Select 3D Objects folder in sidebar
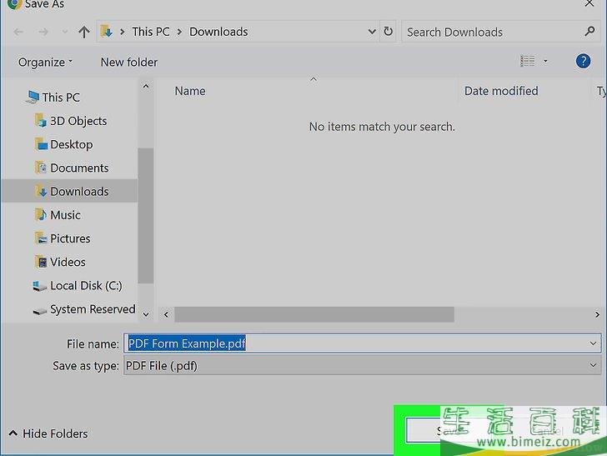 [78, 121]
